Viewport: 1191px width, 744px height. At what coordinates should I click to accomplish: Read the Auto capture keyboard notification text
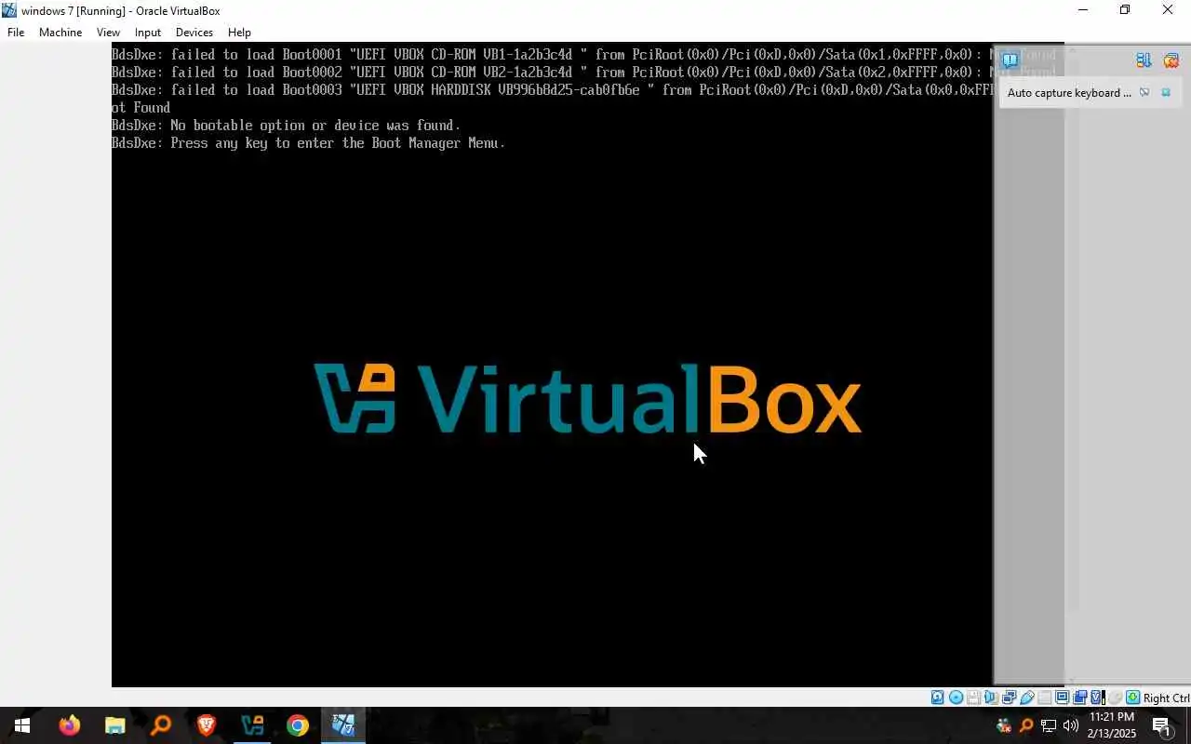(1069, 93)
